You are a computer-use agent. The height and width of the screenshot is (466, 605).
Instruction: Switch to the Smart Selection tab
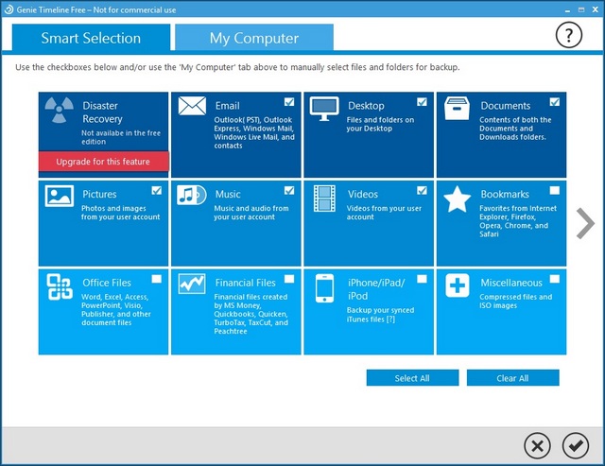[91, 38]
